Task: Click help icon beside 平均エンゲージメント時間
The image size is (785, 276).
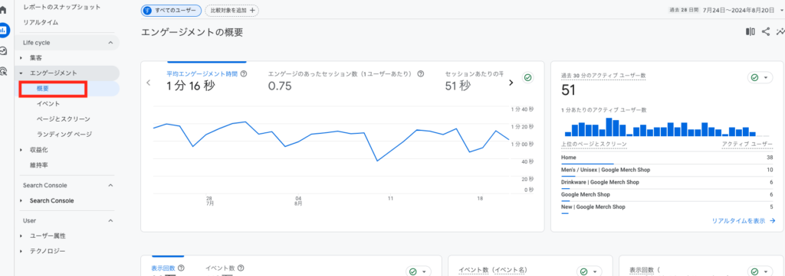Action: [244, 73]
